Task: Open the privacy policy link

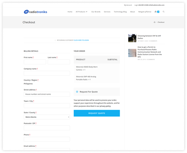Action: (105, 106)
